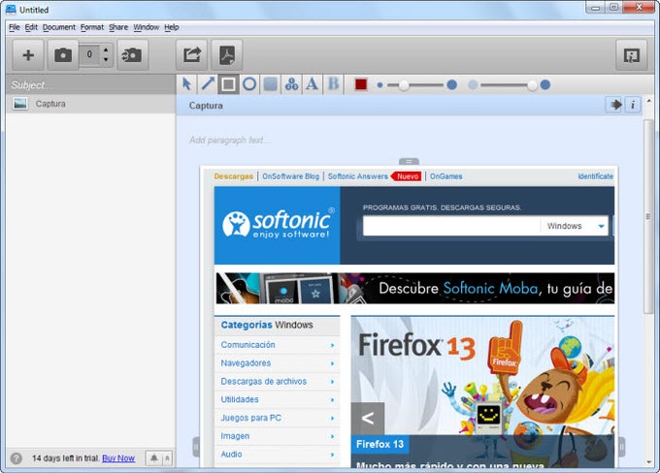Click the scrollbar down arrow
Image resolution: width=660 pixels, height=473 pixels.
(648, 462)
